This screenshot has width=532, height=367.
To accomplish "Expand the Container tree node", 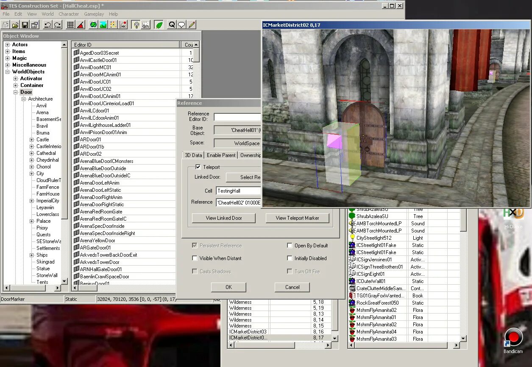I will (x=16, y=85).
